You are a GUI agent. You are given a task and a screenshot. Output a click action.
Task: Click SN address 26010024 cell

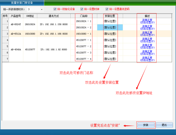[x=30, y=24]
